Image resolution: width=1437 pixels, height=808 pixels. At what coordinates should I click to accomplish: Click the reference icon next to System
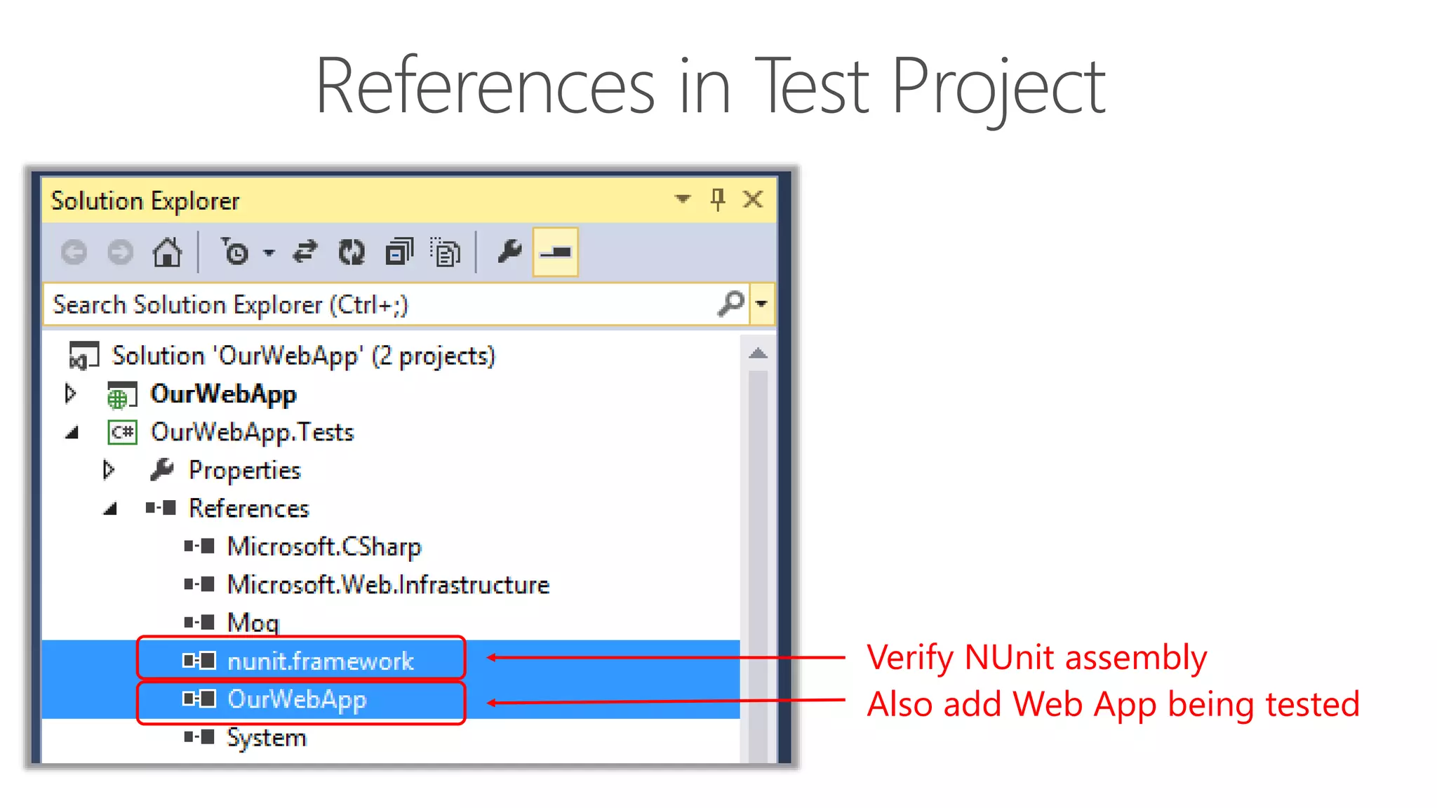[199, 737]
